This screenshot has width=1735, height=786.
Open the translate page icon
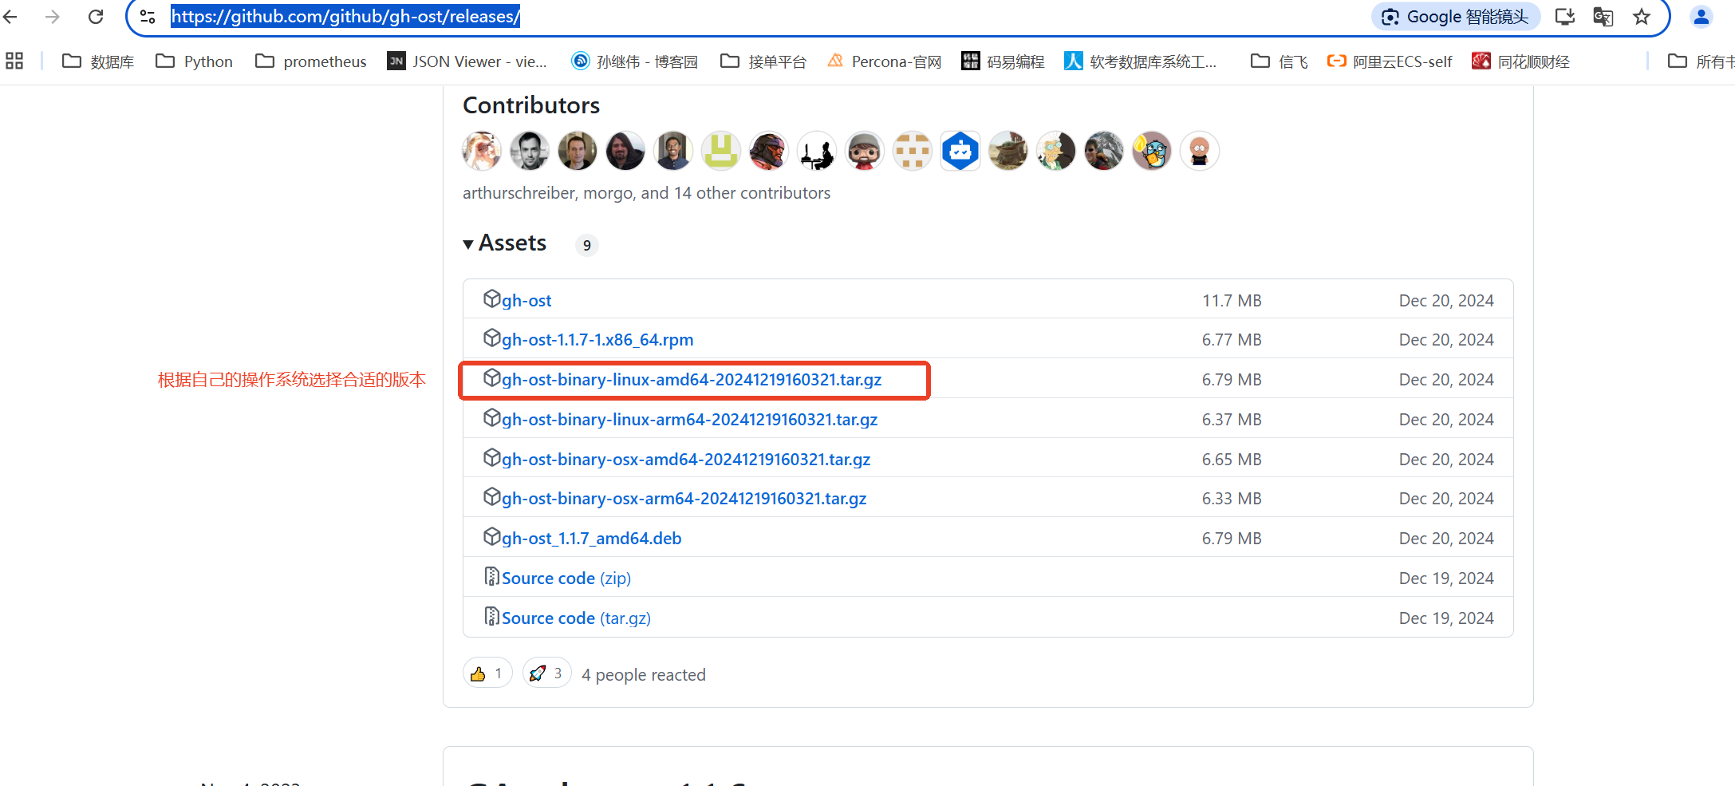click(x=1603, y=17)
